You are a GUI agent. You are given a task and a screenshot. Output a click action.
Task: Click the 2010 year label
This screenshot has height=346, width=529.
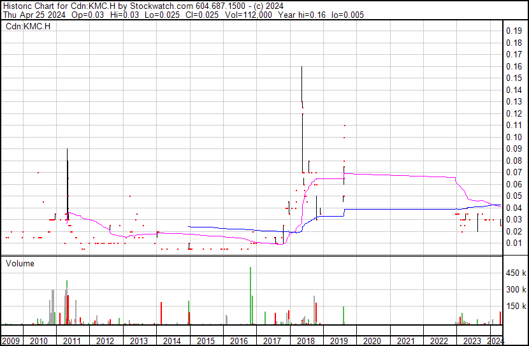tap(39, 341)
